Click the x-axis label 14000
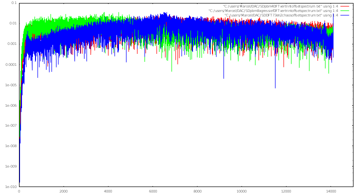 pos(330,192)
